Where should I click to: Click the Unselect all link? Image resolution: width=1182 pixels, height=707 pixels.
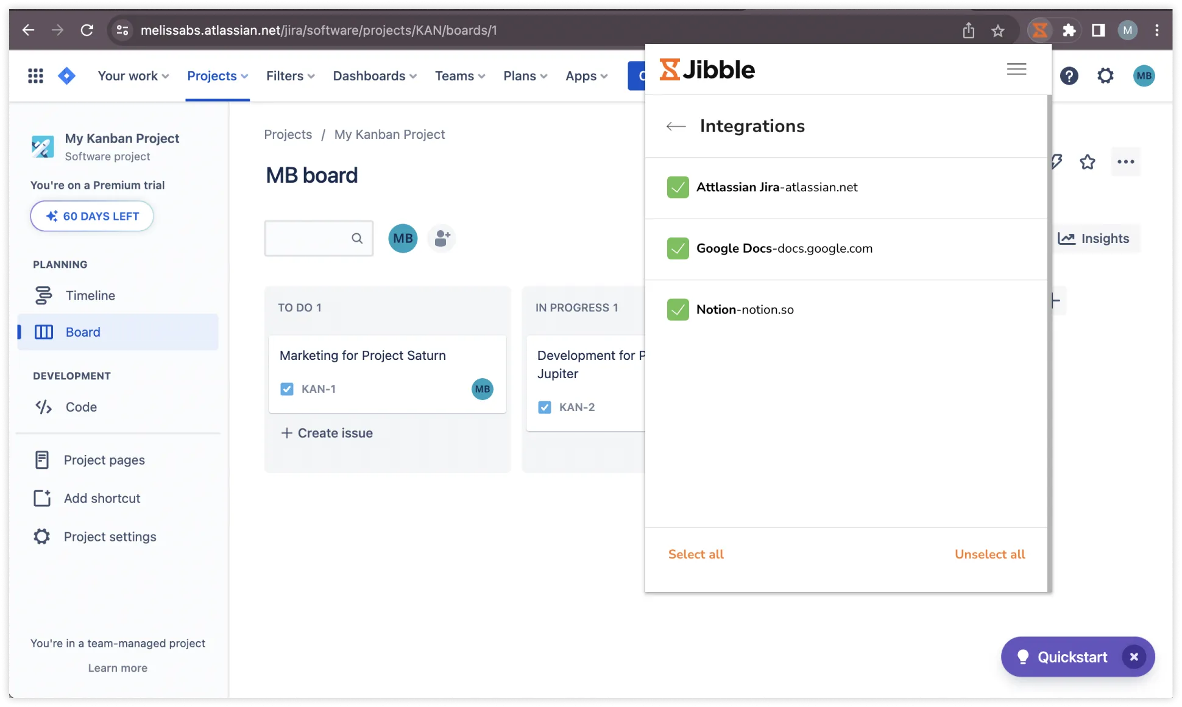tap(989, 555)
